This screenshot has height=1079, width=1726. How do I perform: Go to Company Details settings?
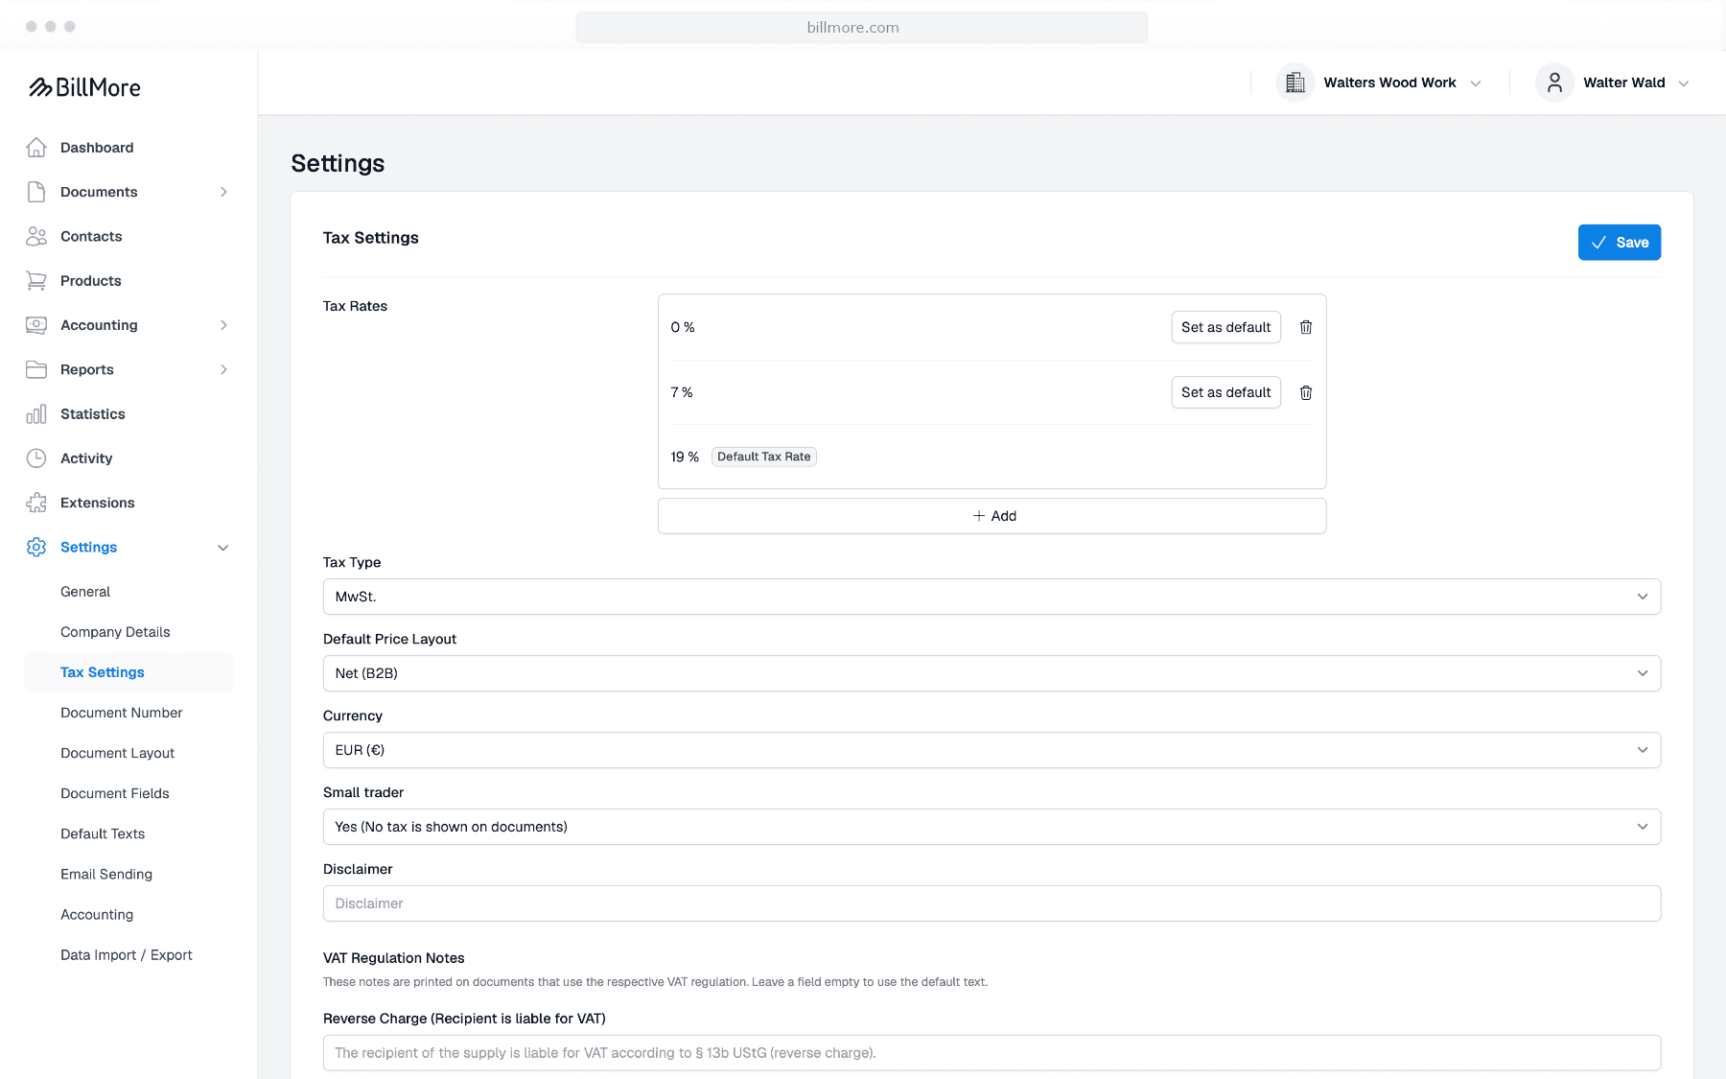(115, 632)
